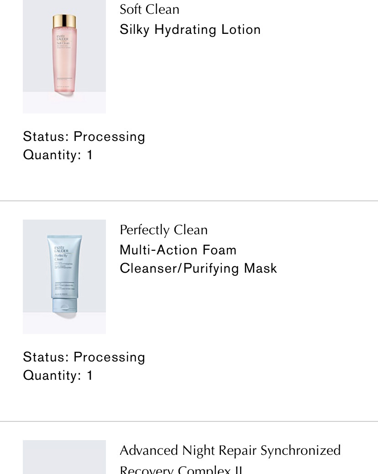The image size is (378, 474).
Task: Click the divider line below Perfectly Clean item
Action: 189,421
